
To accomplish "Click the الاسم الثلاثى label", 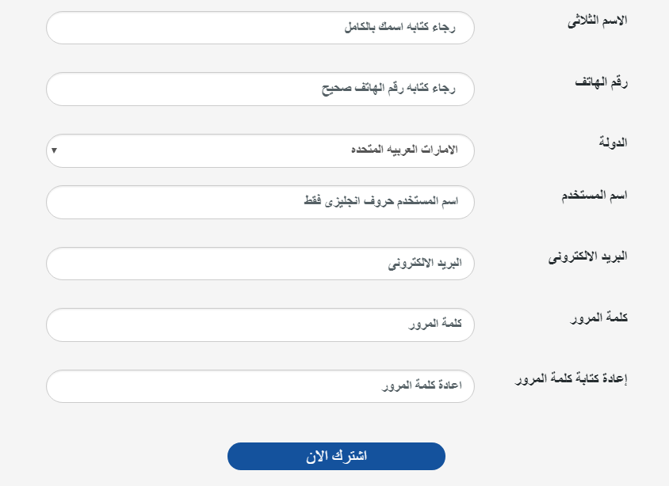I will click(598, 21).
